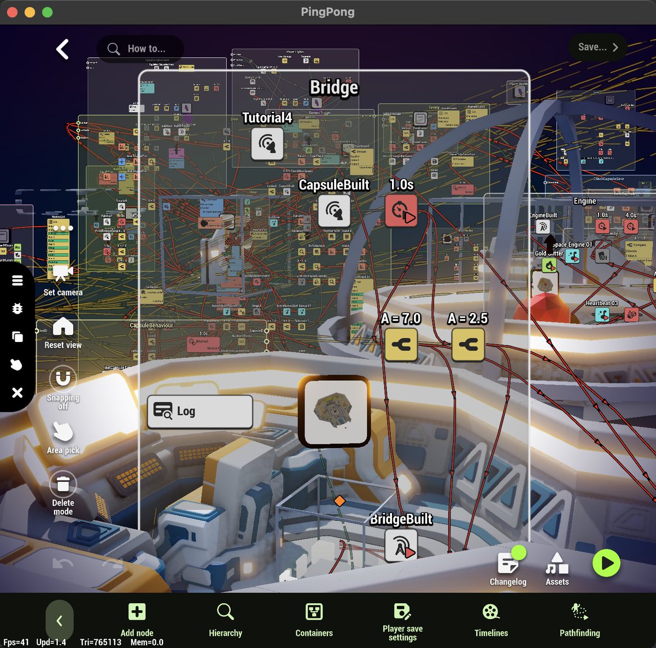Click the copy/duplicate icon in sidebar
This screenshot has width=656, height=648.
tap(17, 337)
